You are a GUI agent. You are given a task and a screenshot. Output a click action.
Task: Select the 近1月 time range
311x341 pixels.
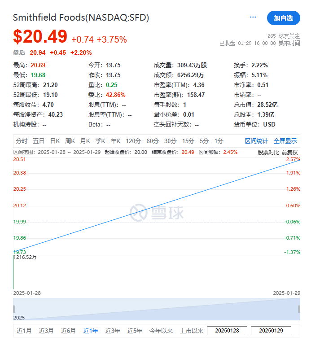(x=24, y=331)
